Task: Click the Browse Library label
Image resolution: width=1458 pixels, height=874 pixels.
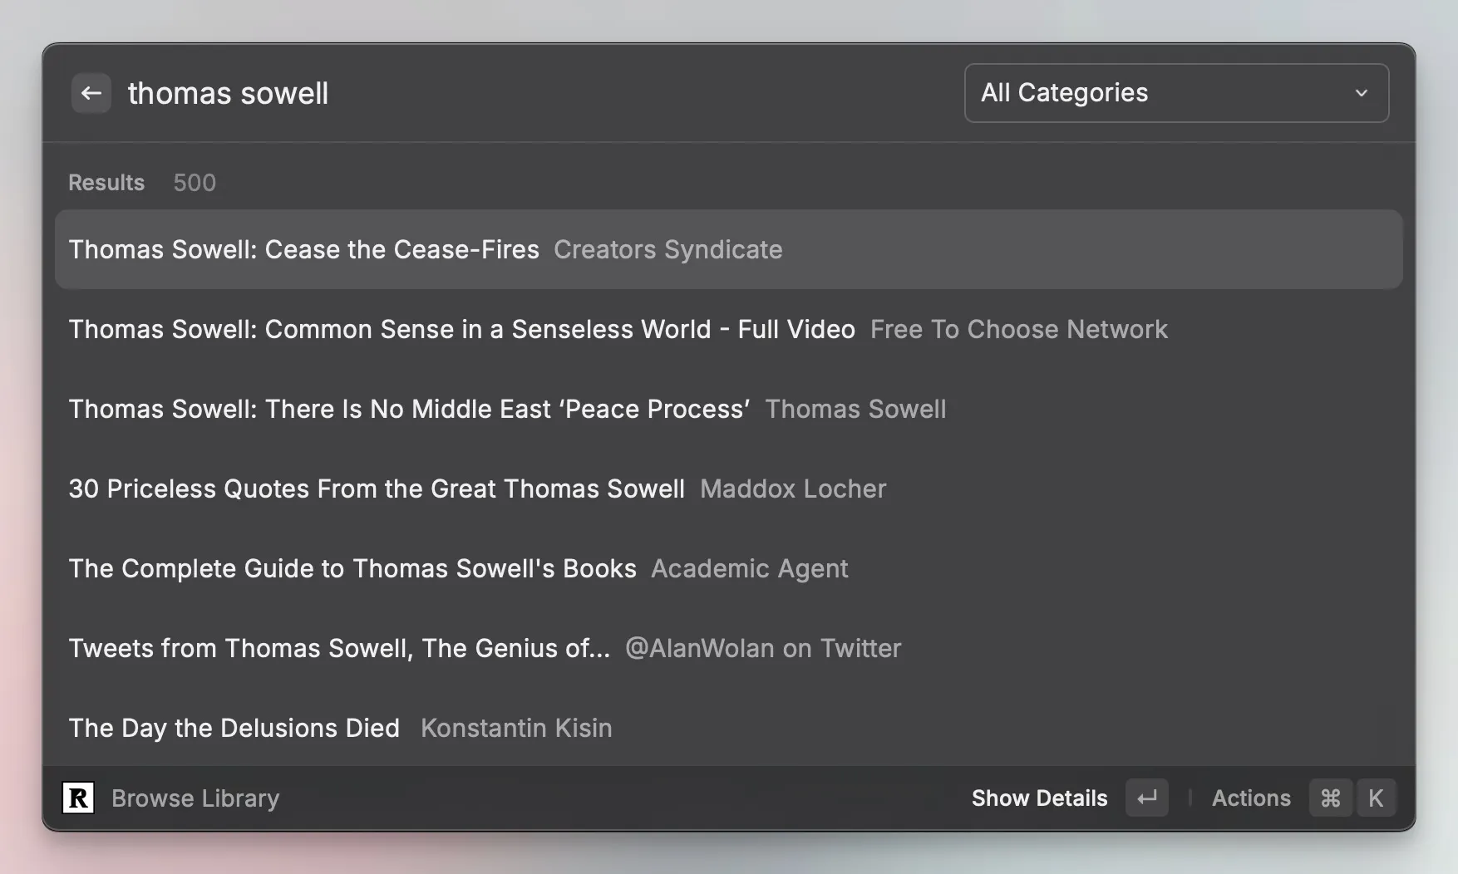Action: coord(195,798)
